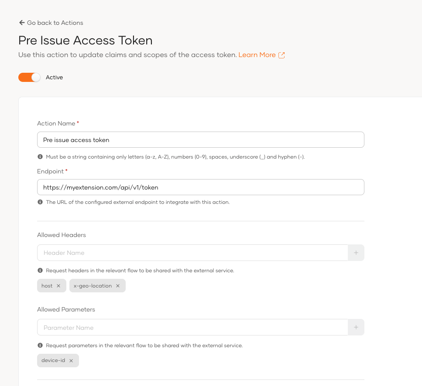422x386 pixels.
Task: Click the plus icon beside Parameter Name
Action: click(x=356, y=327)
